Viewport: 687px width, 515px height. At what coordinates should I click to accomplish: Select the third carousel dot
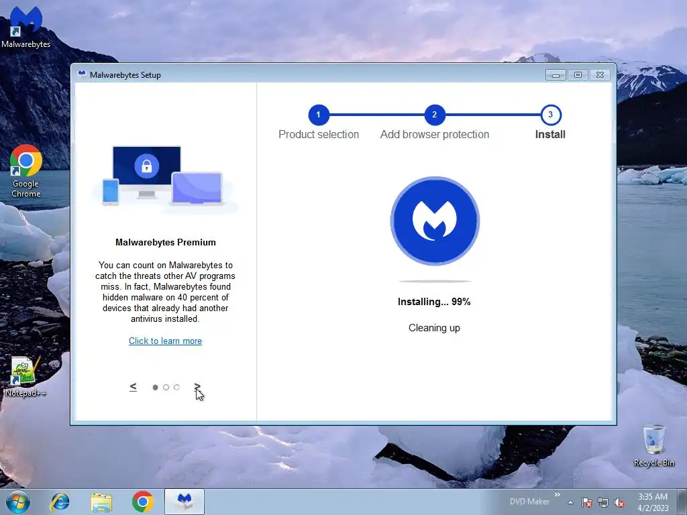pyautogui.click(x=176, y=387)
